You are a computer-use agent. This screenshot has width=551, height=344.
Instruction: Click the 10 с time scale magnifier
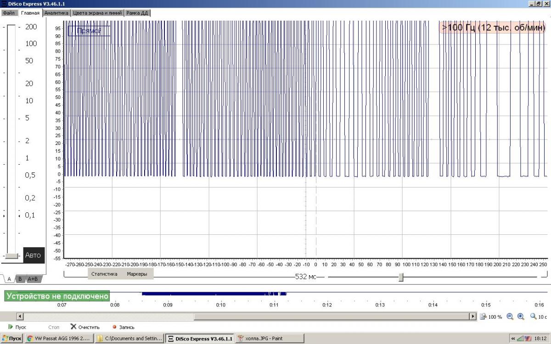[x=534, y=316]
